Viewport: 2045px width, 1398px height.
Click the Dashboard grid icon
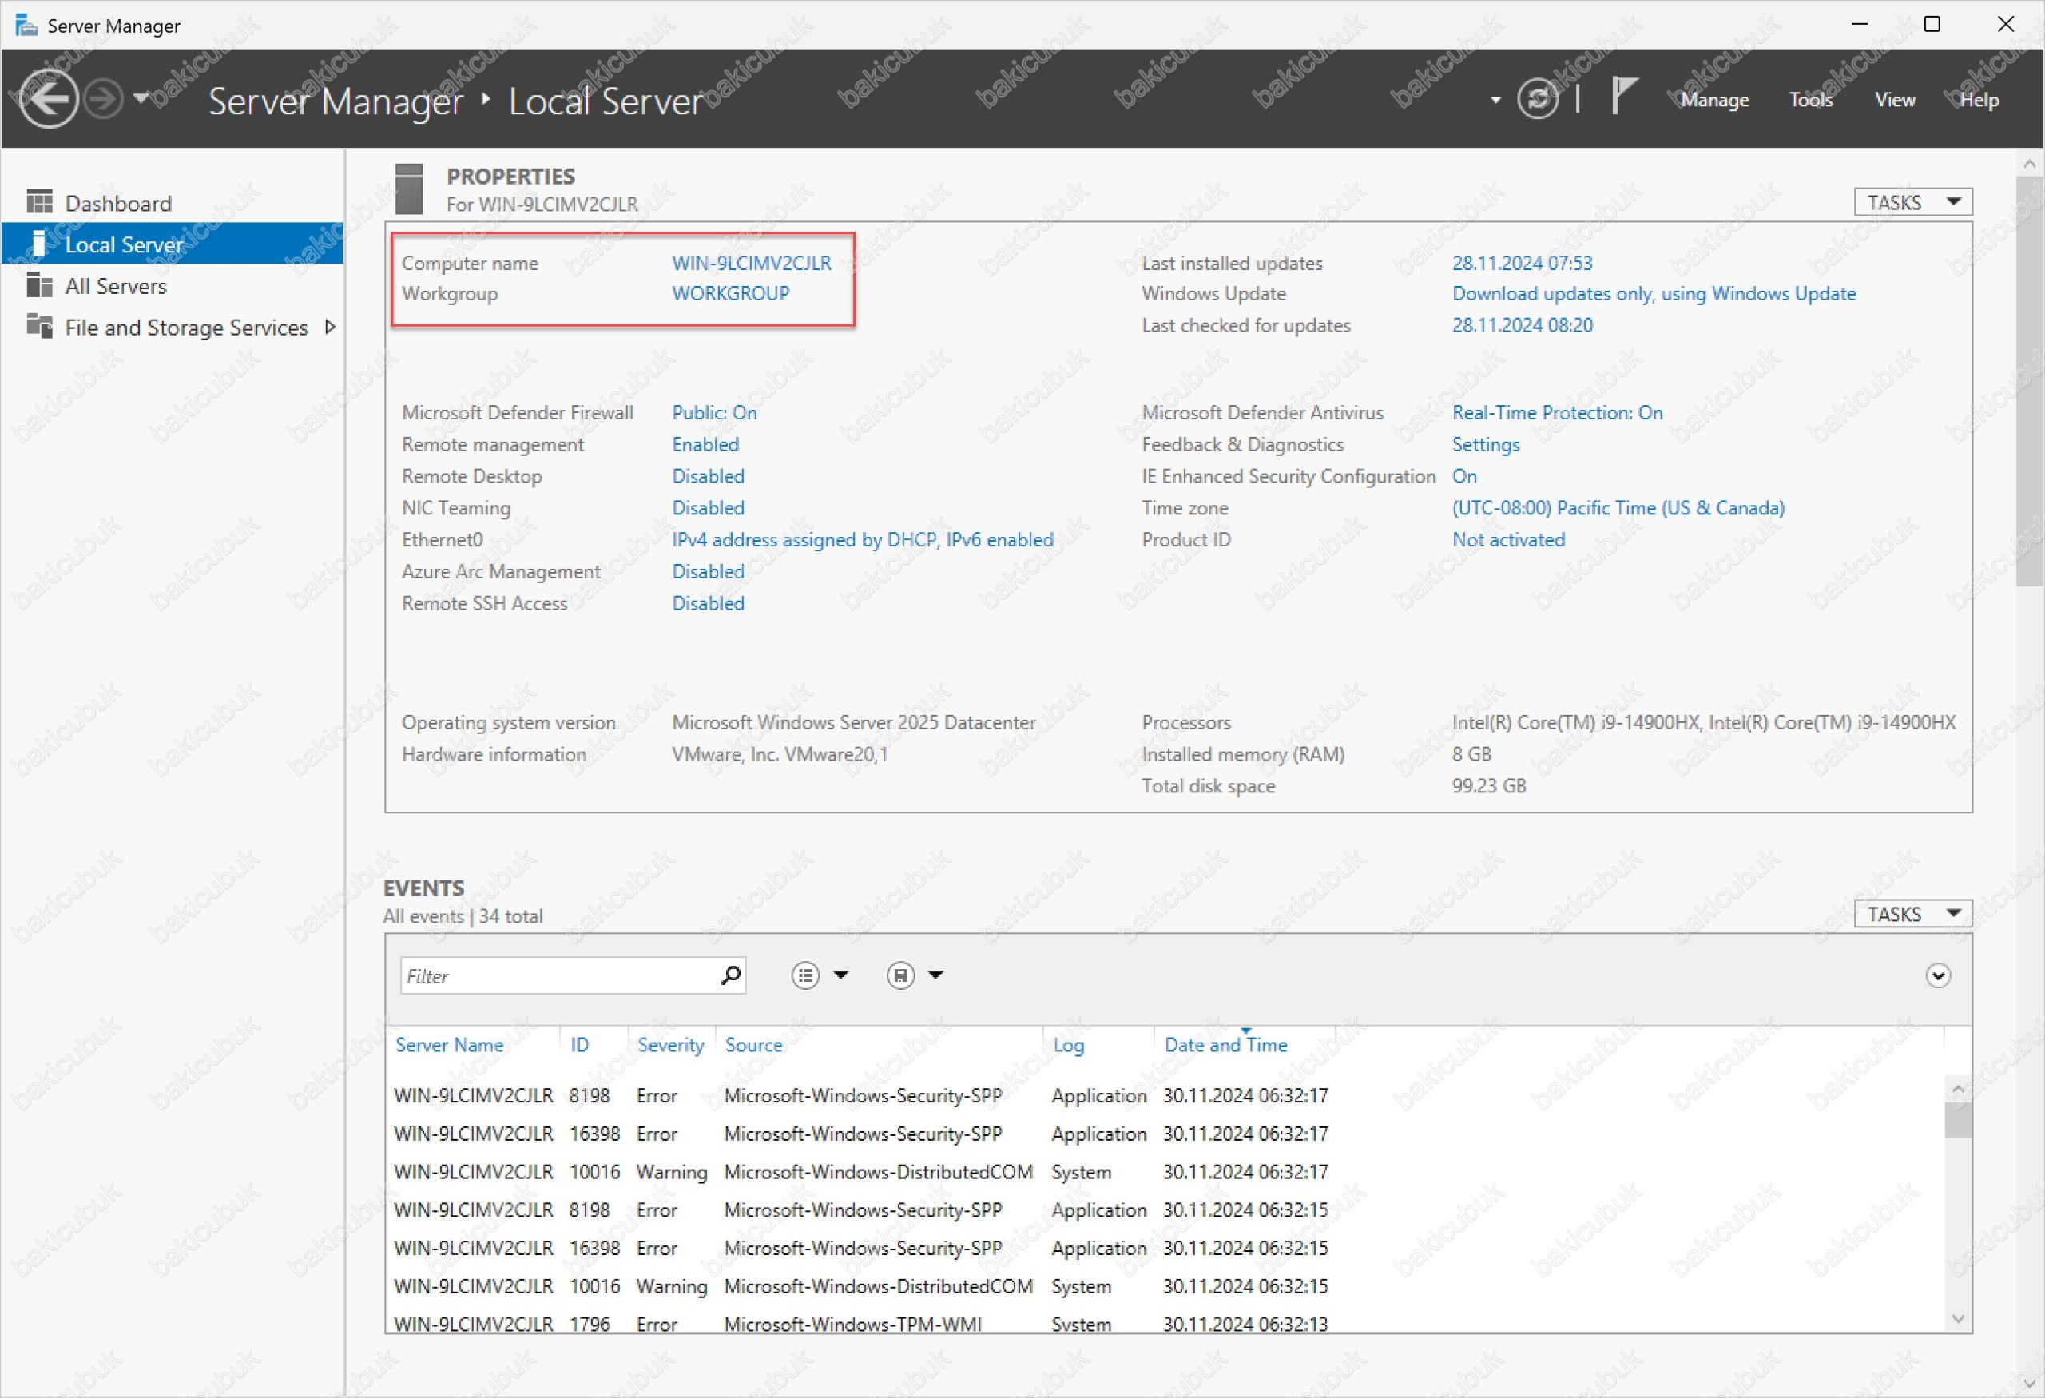(x=40, y=201)
